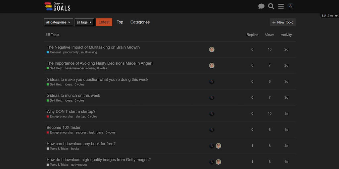Toggle bulk select icon beside Topic header
339x169 pixels.
(x=48, y=35)
